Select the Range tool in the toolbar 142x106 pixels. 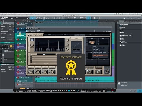pyautogui.click(x=35, y=18)
